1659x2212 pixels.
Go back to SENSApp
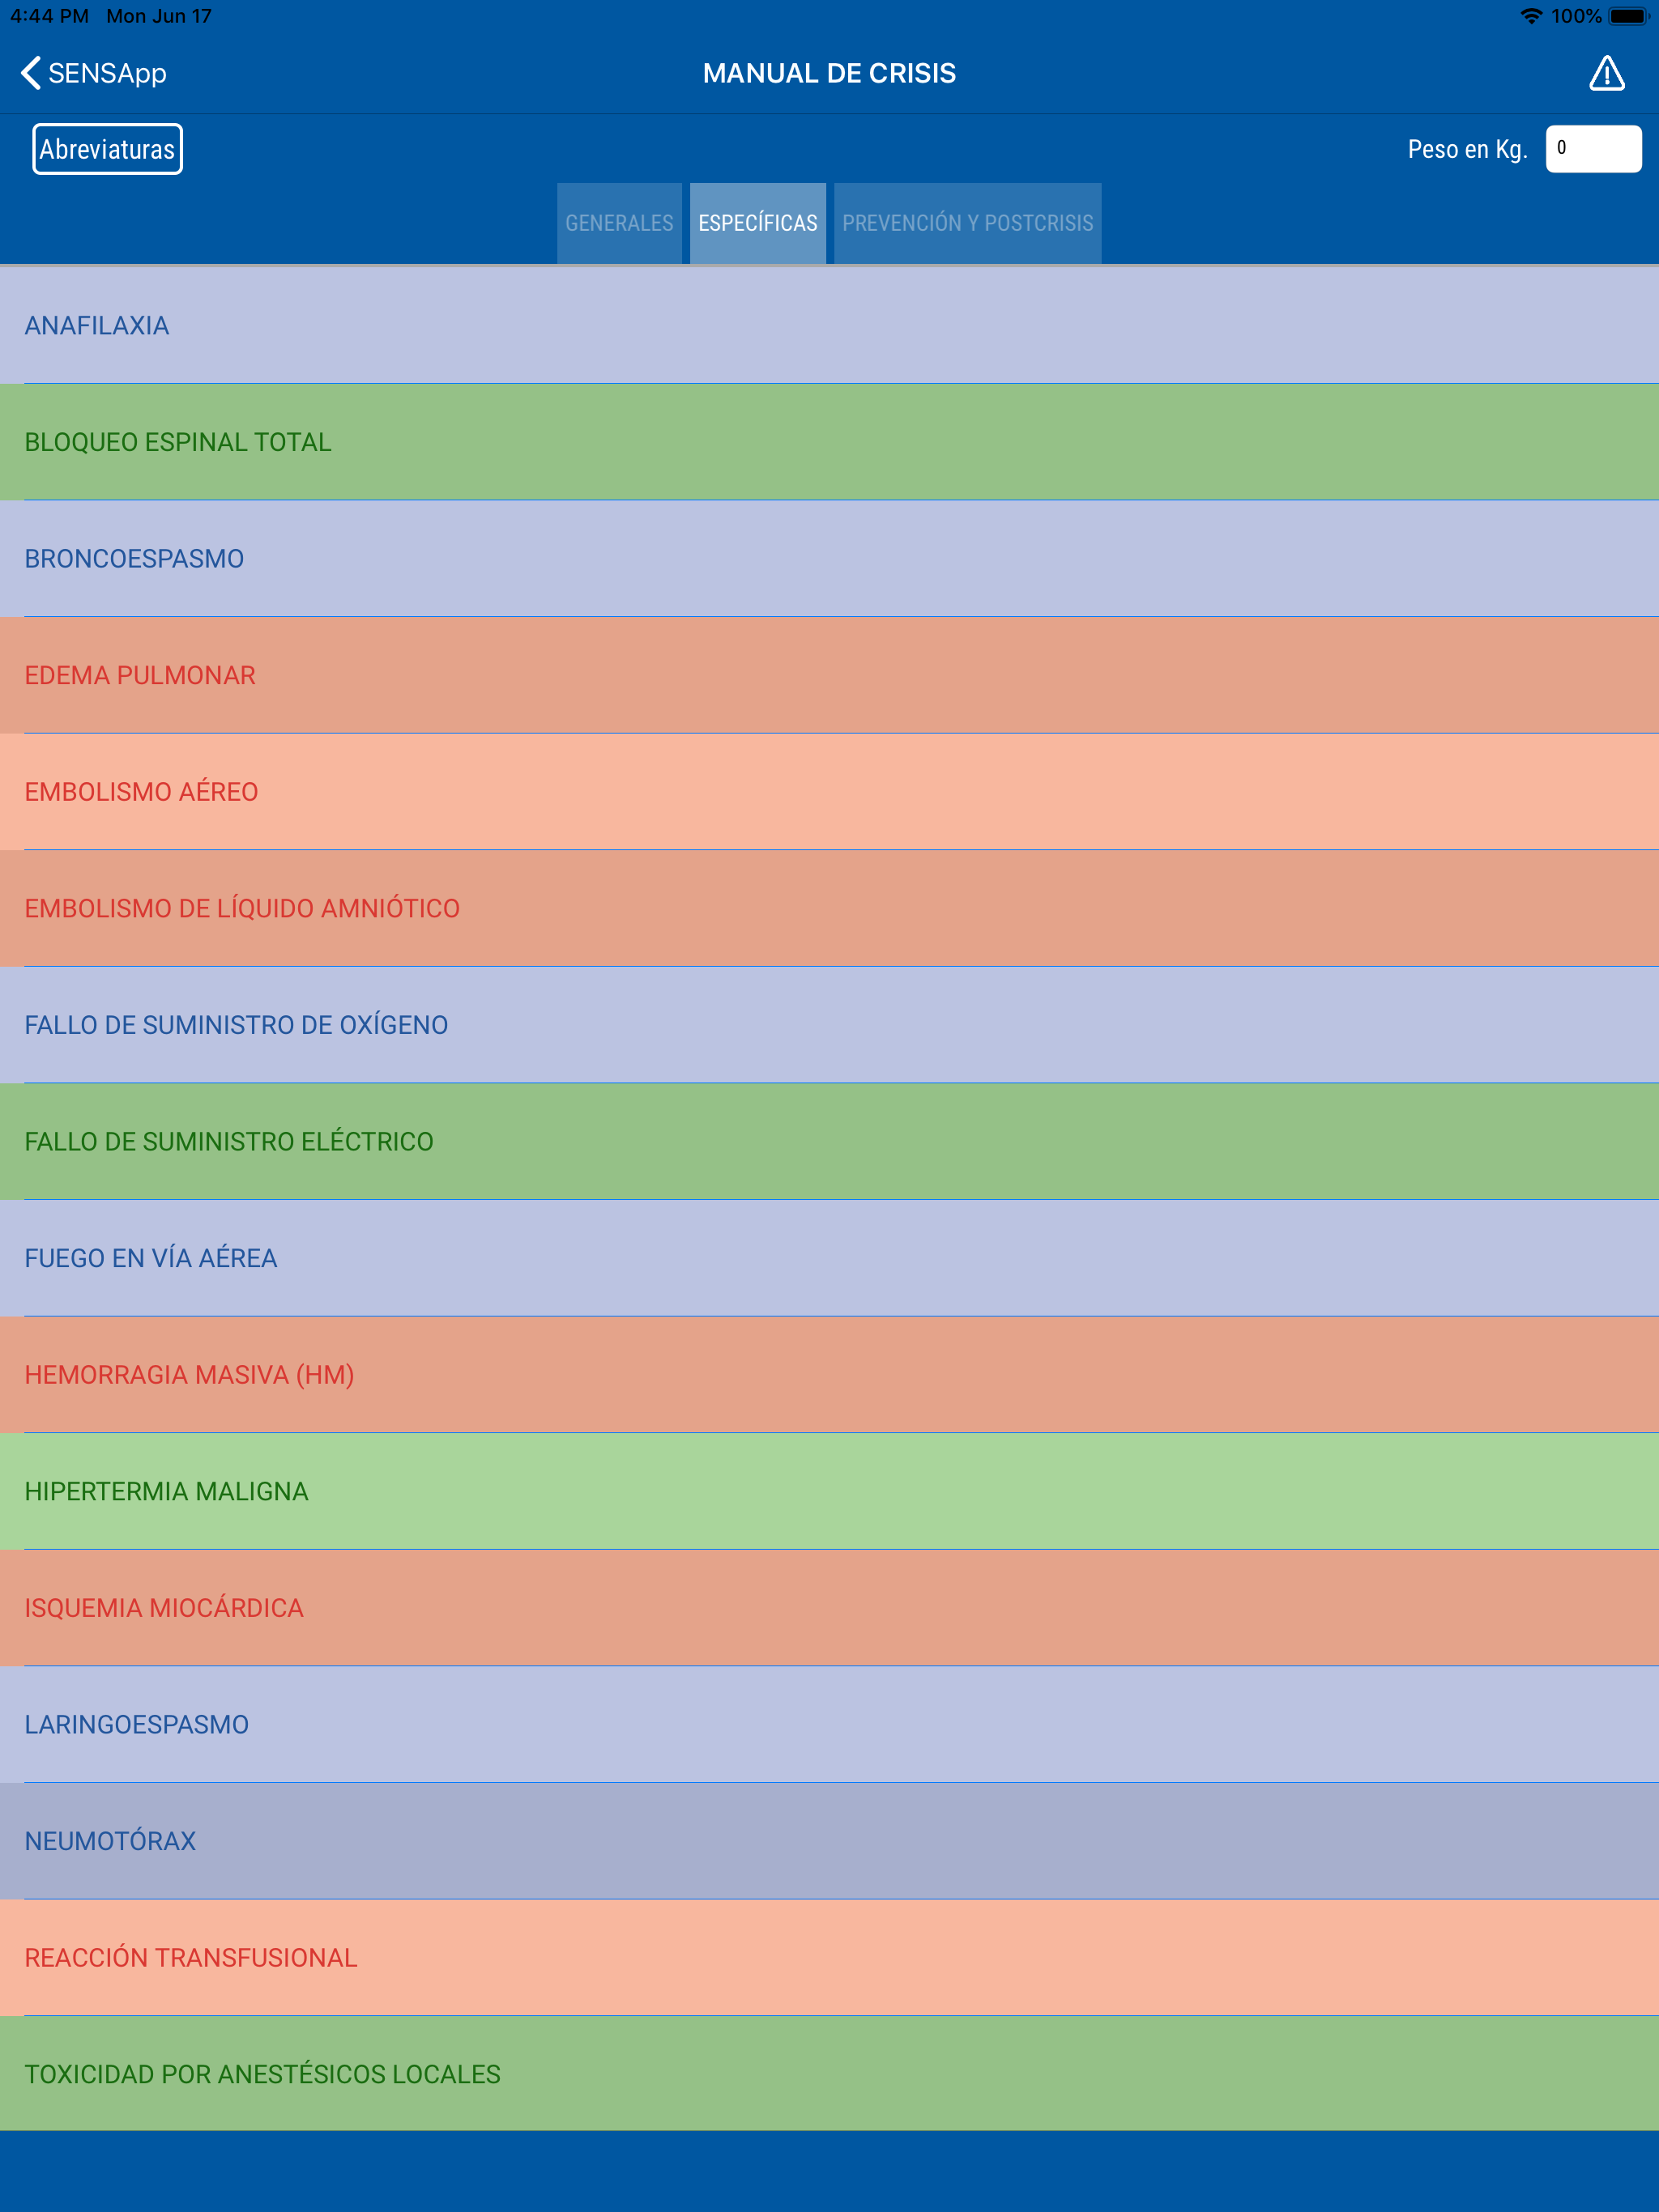[x=93, y=73]
